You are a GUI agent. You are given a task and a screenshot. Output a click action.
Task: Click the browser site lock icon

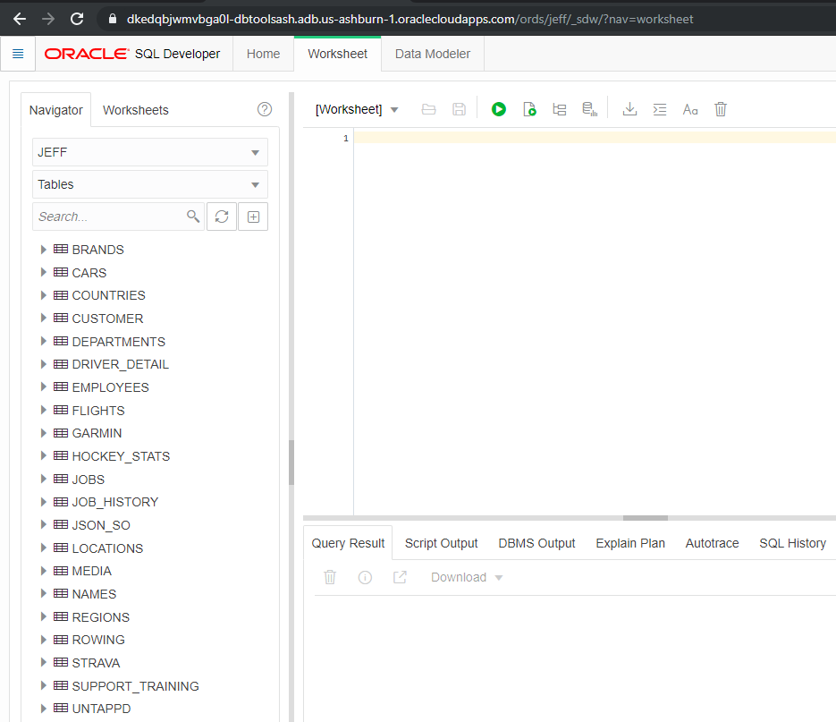(x=113, y=19)
